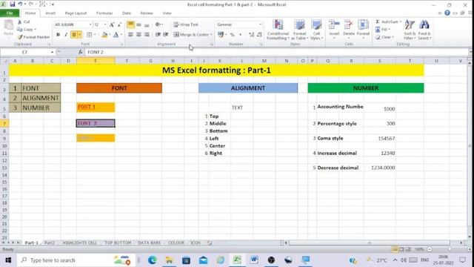Click the Orientation icon
Image resolution: width=474 pixels, height=267 pixels.
[x=158, y=24]
